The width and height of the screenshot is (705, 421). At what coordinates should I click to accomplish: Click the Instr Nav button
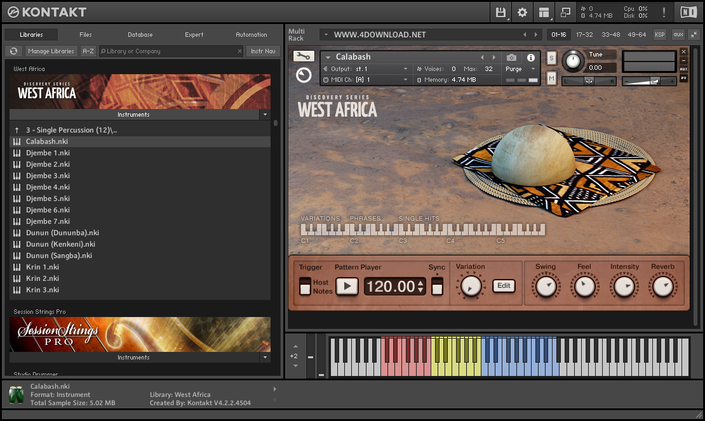[x=263, y=51]
